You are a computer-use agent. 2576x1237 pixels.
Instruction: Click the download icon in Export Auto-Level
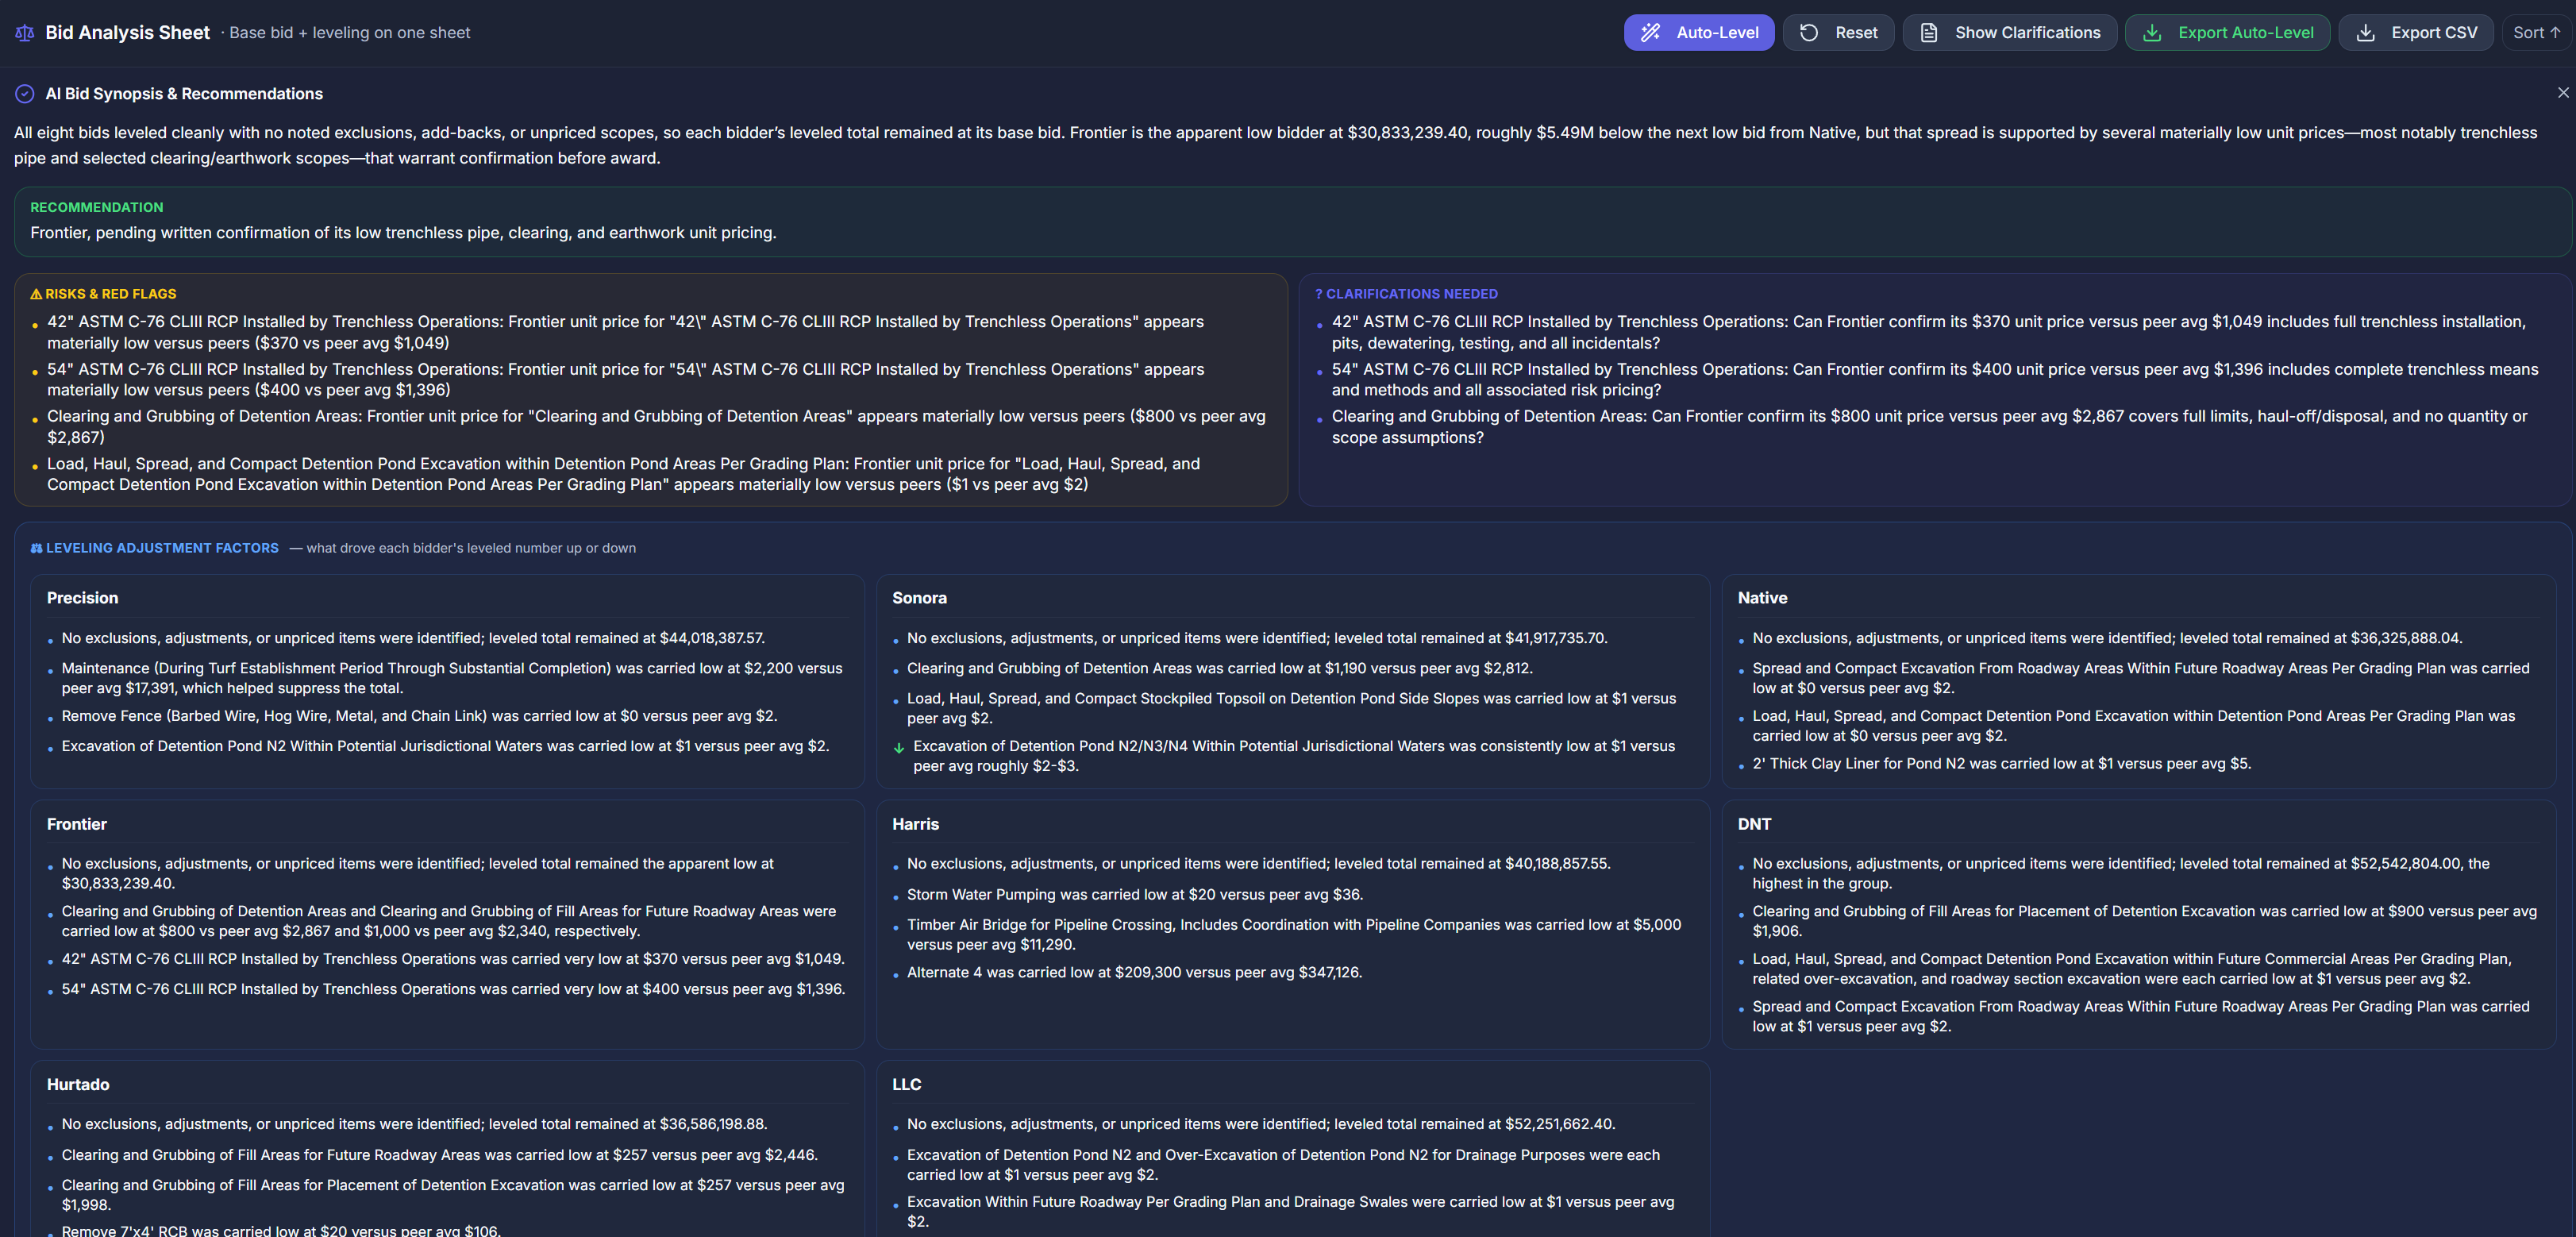click(2152, 33)
